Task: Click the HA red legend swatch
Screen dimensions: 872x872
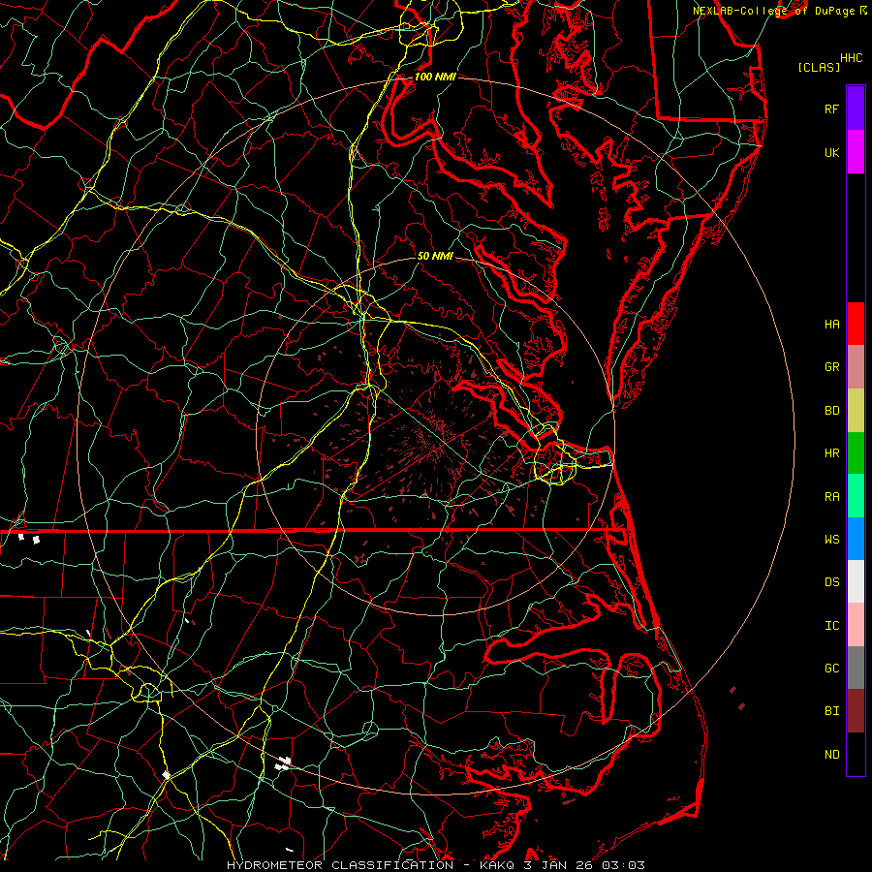Action: point(856,324)
